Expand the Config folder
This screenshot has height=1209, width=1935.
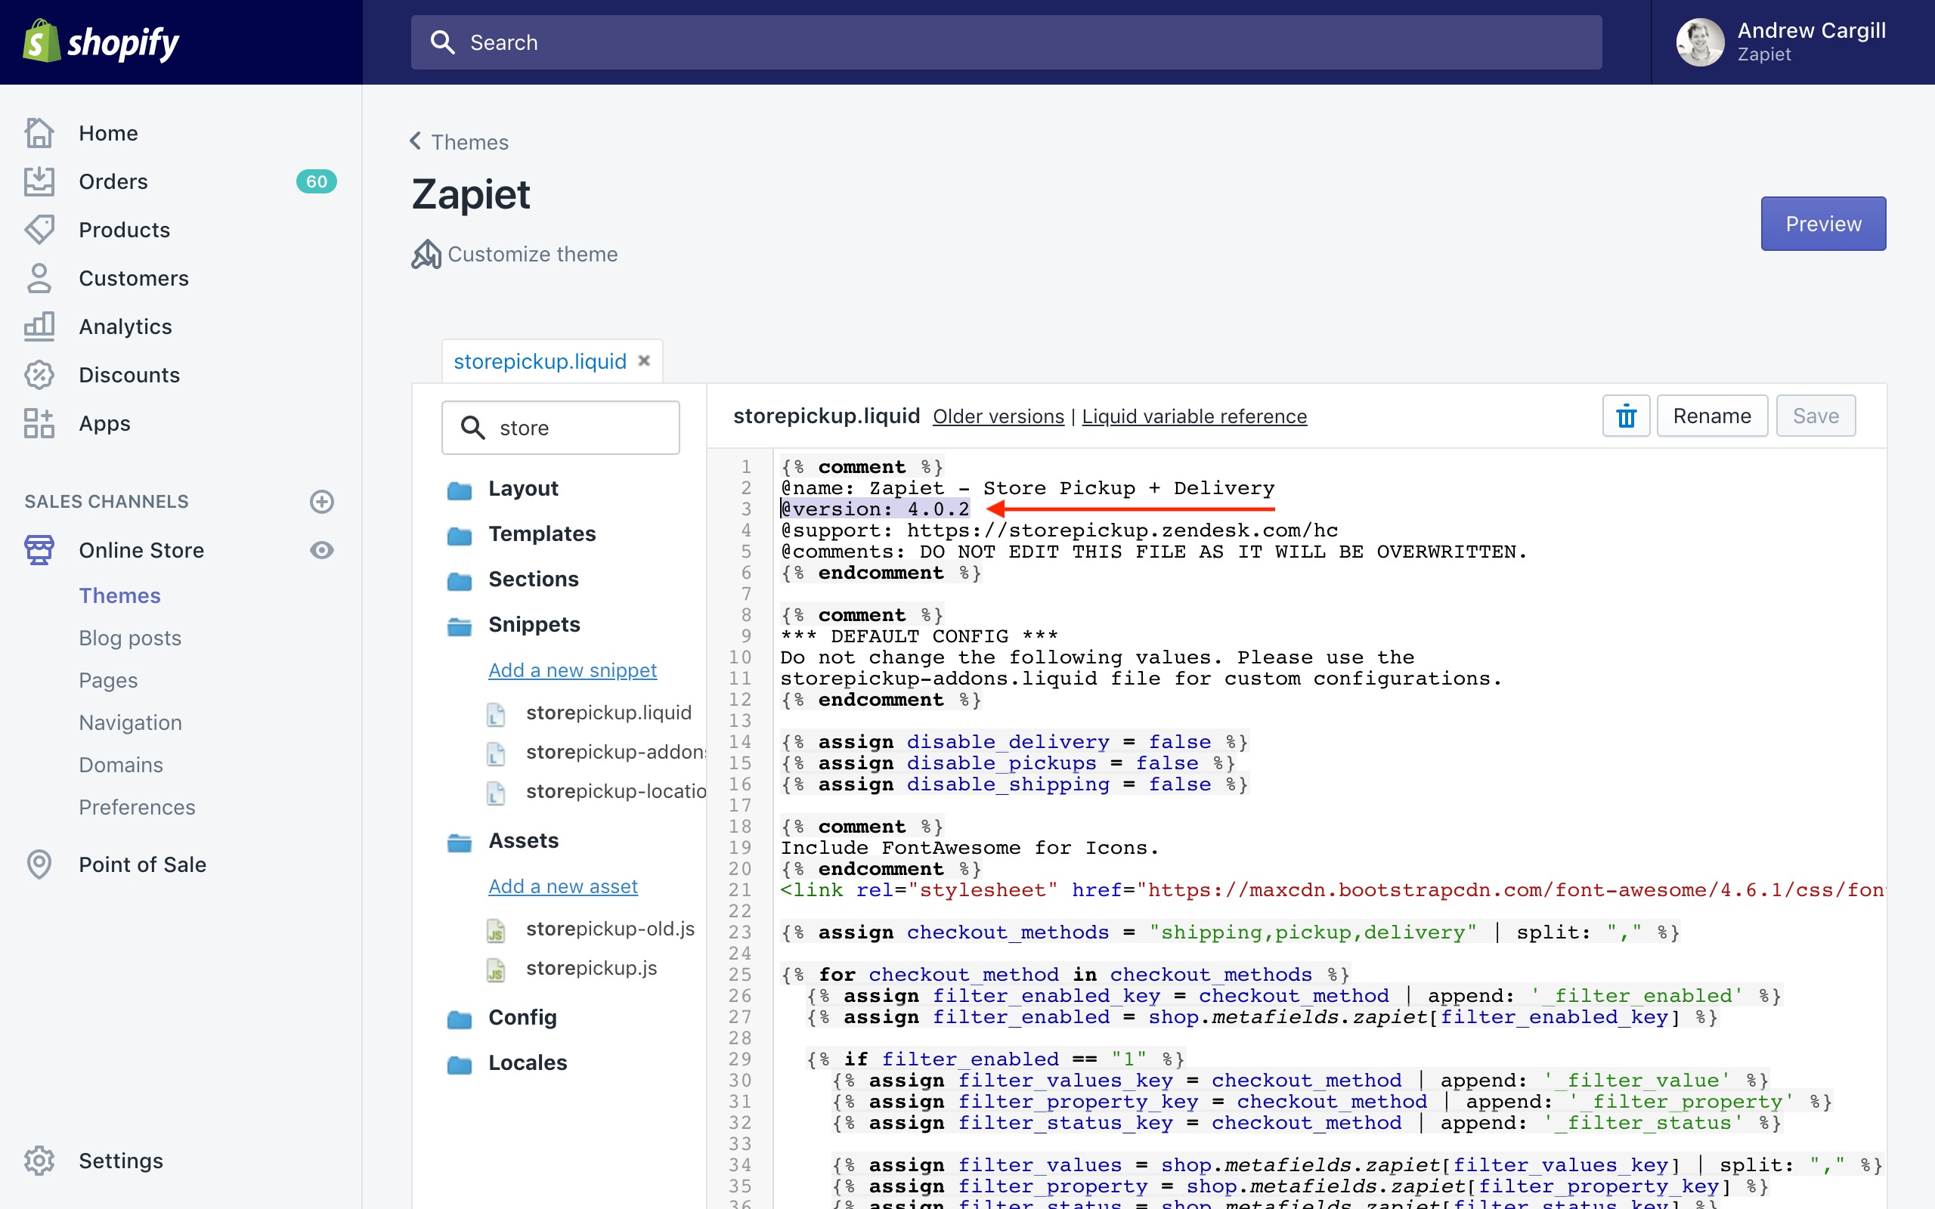522,1017
